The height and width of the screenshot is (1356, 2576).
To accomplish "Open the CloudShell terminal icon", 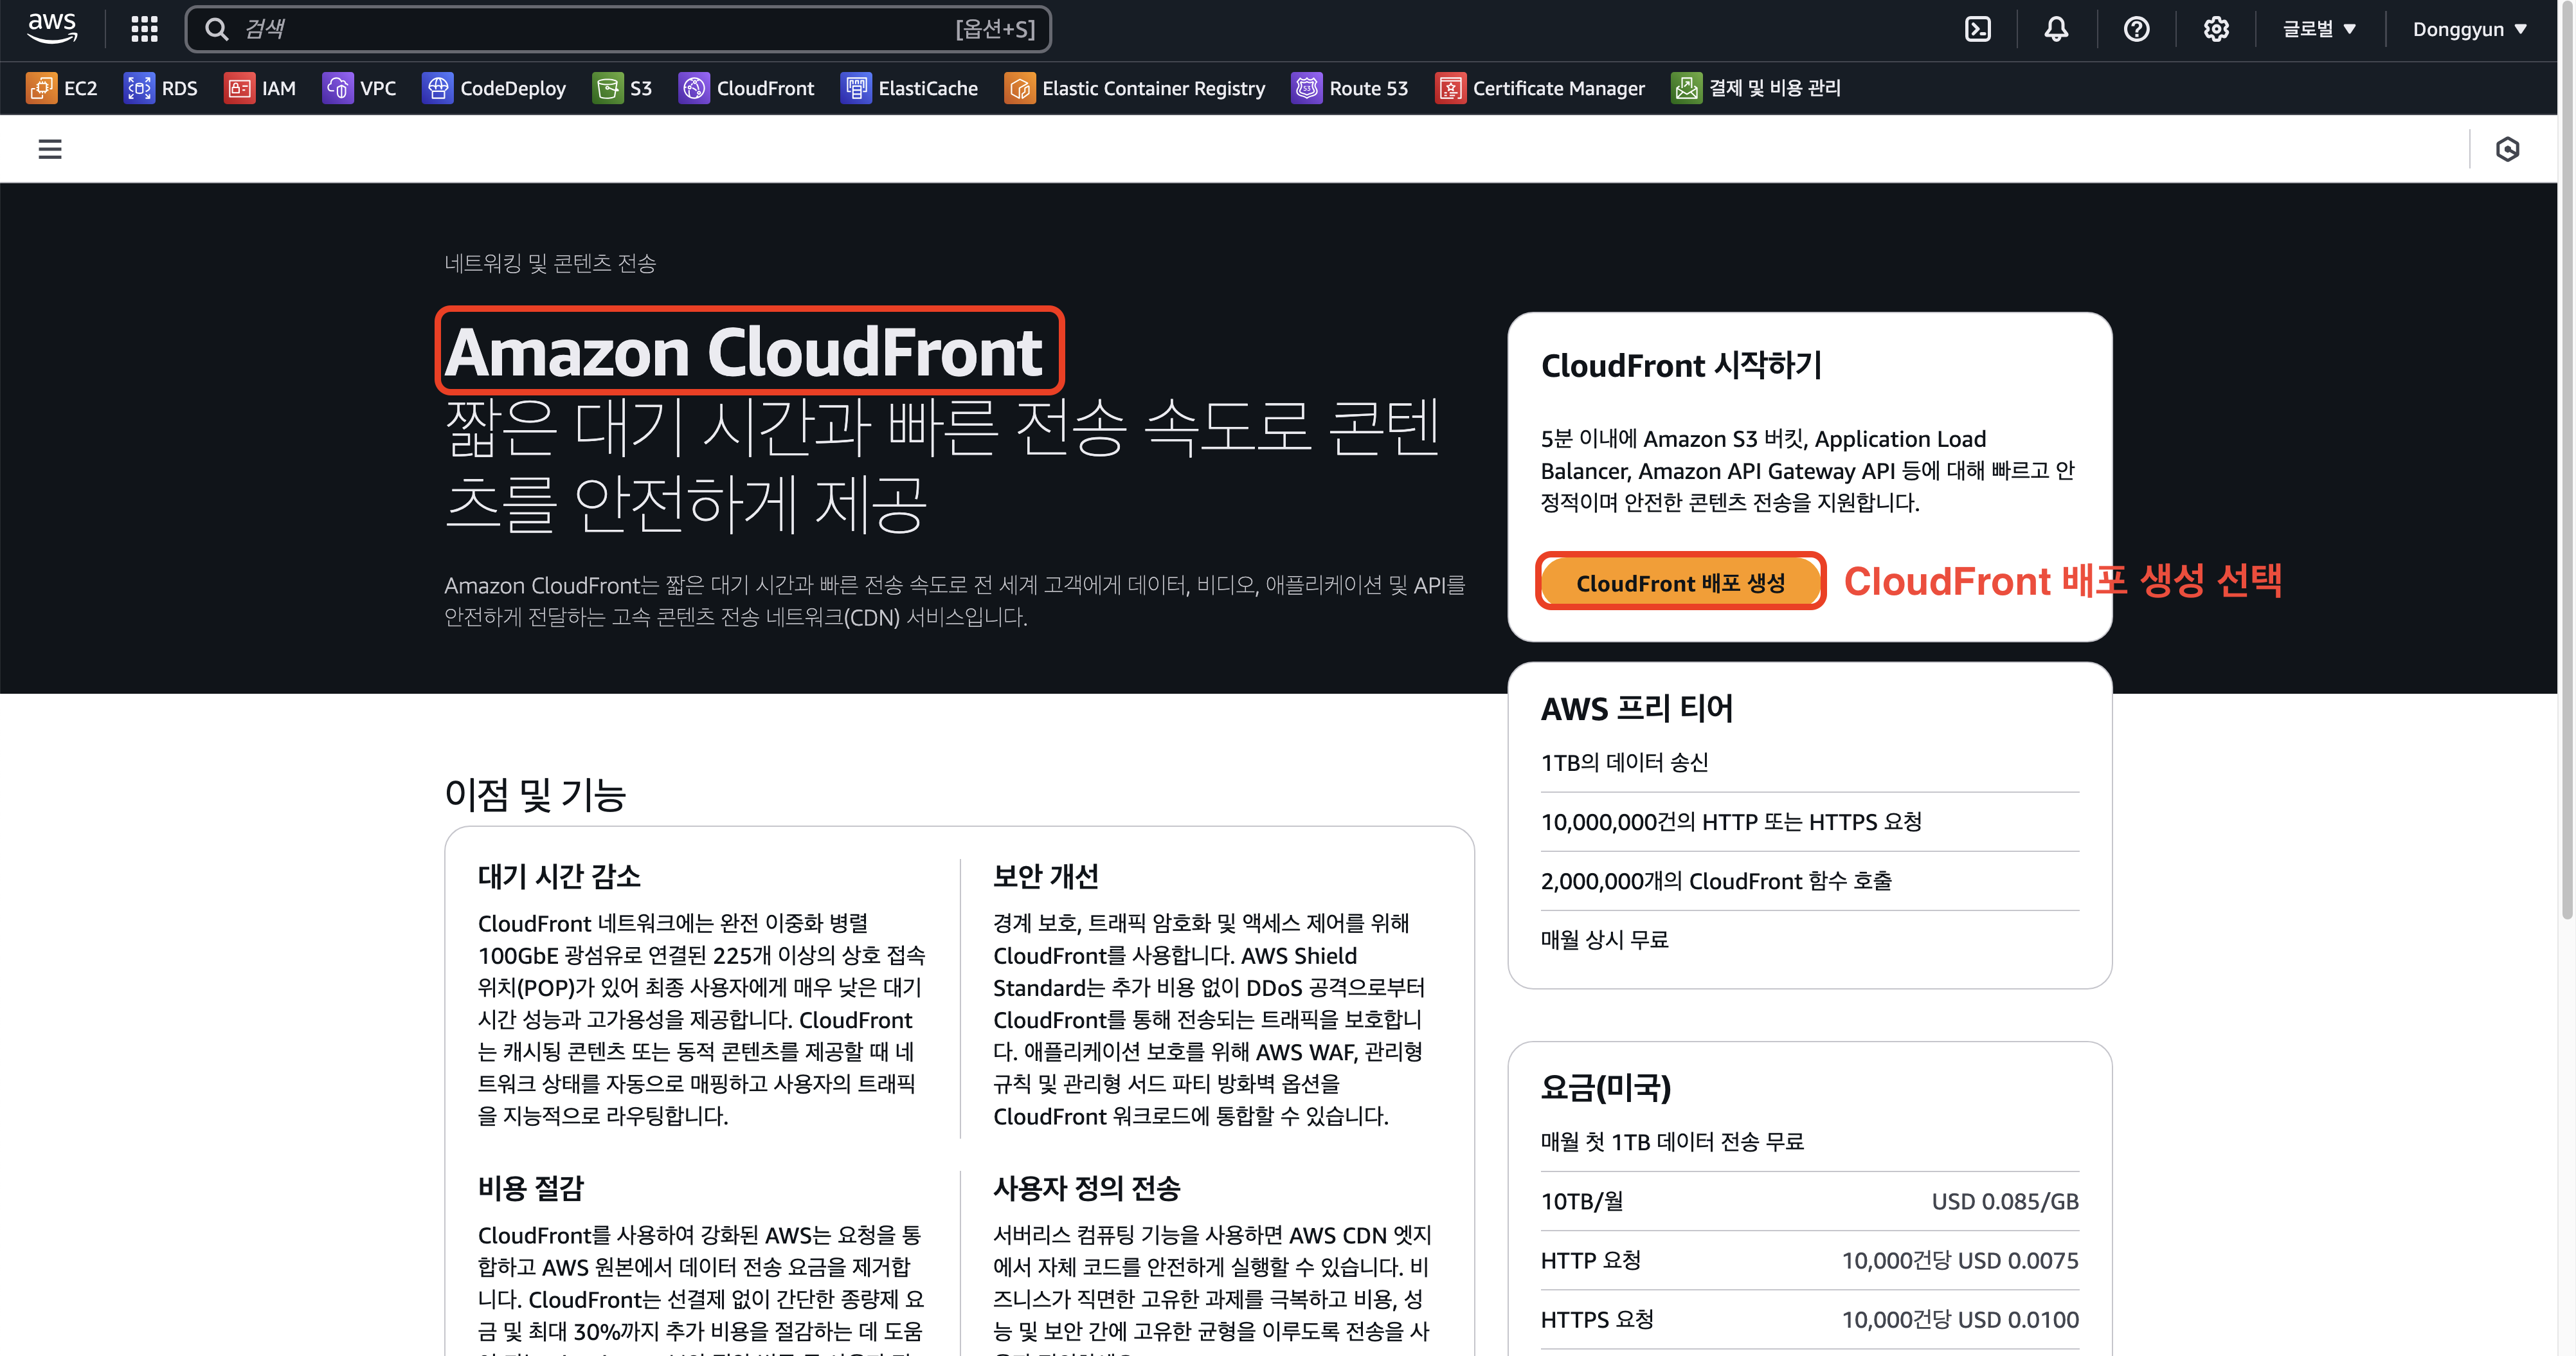I will [1977, 29].
